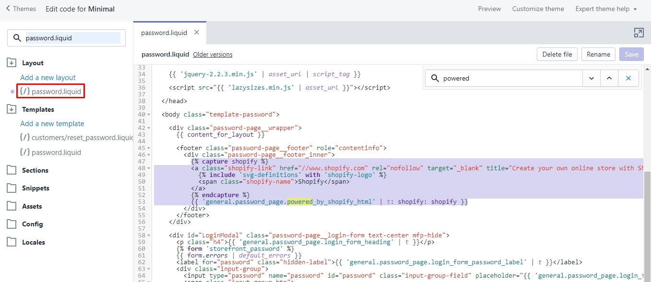Click the content_for_layout code on line 43

tap(220, 135)
